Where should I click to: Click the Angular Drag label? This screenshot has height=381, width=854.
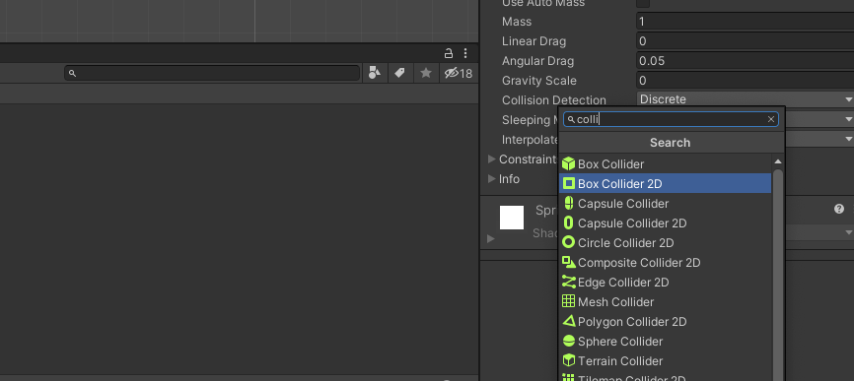point(538,61)
